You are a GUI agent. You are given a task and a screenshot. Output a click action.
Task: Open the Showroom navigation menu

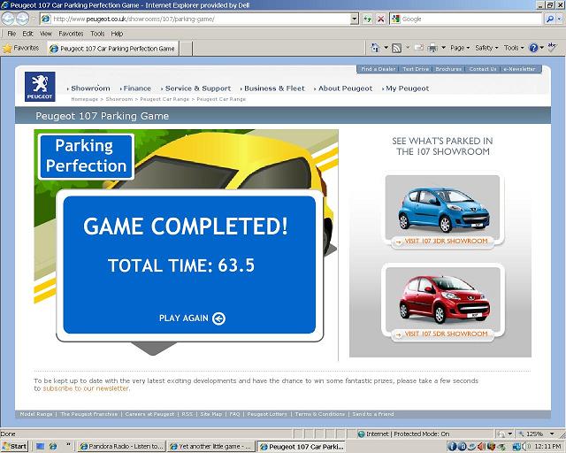[89, 88]
